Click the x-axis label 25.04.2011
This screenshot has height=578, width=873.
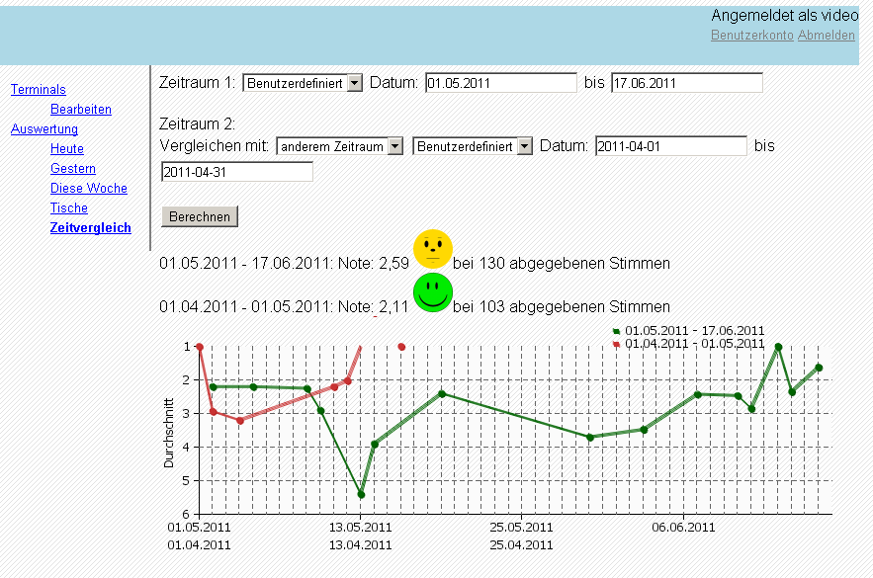point(521,545)
